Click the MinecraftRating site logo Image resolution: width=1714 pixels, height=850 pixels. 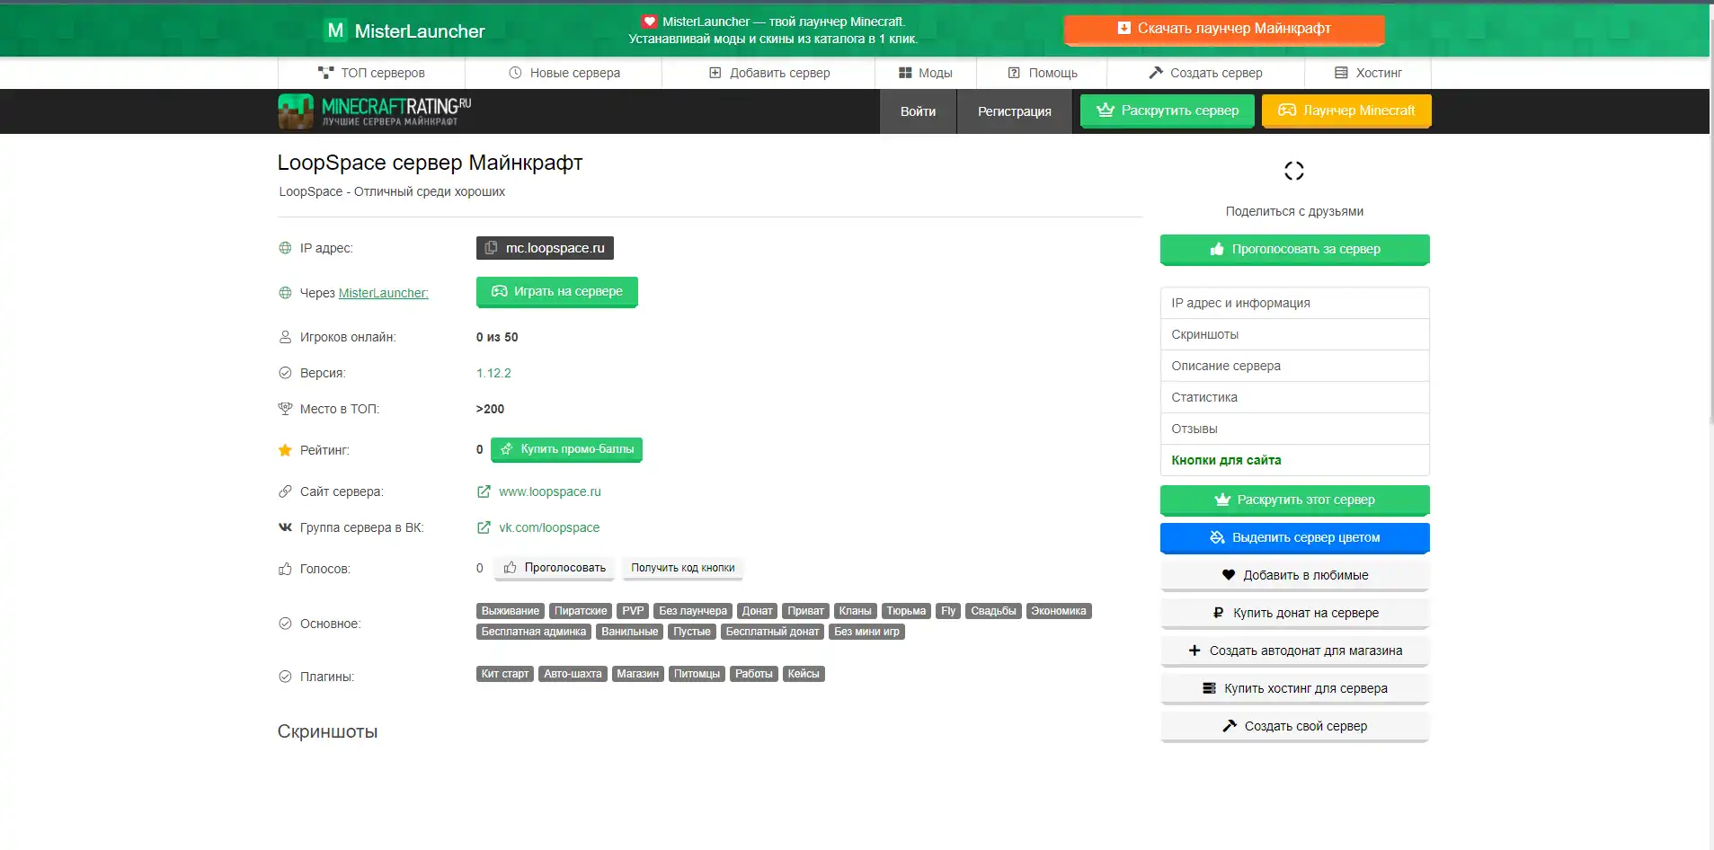coord(375,111)
